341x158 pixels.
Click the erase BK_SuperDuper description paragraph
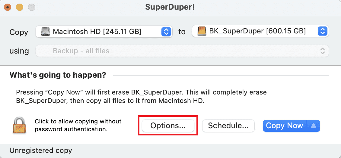pyautogui.click(x=141, y=96)
